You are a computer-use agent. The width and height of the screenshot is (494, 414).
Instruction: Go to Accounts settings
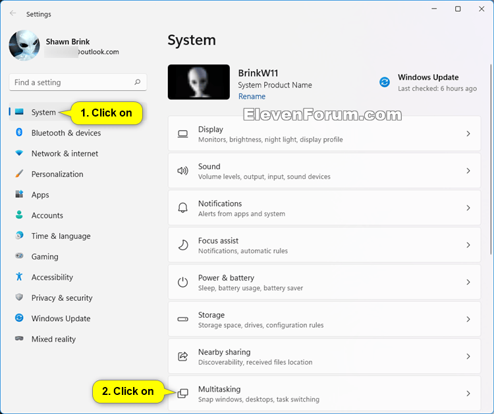click(78, 215)
